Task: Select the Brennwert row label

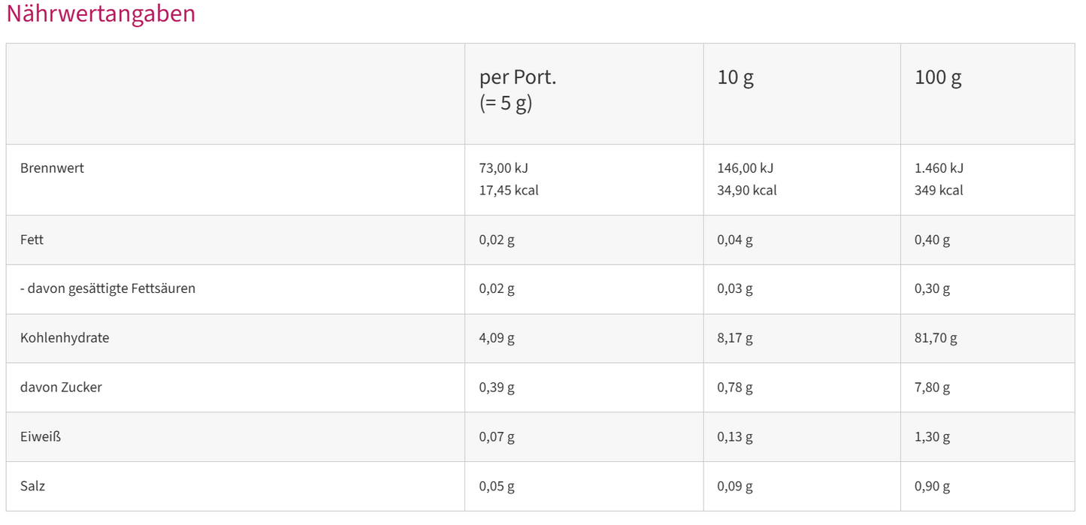Action: click(52, 168)
